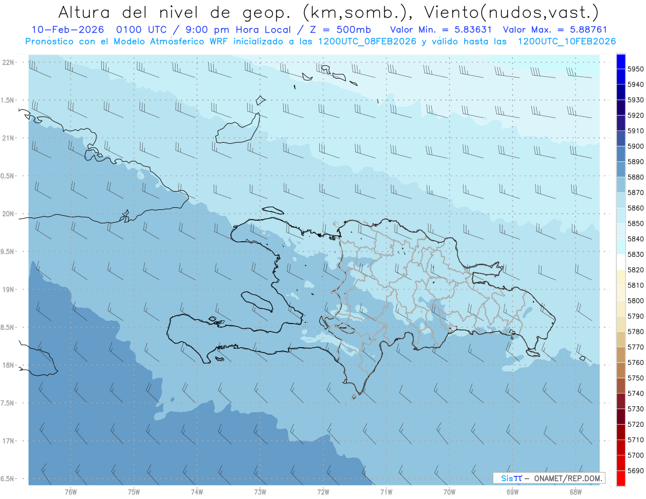Select initialization time '1200UTC_08FEB2026'
Viewport: 646px width, 499px height.
pyautogui.click(x=368, y=41)
